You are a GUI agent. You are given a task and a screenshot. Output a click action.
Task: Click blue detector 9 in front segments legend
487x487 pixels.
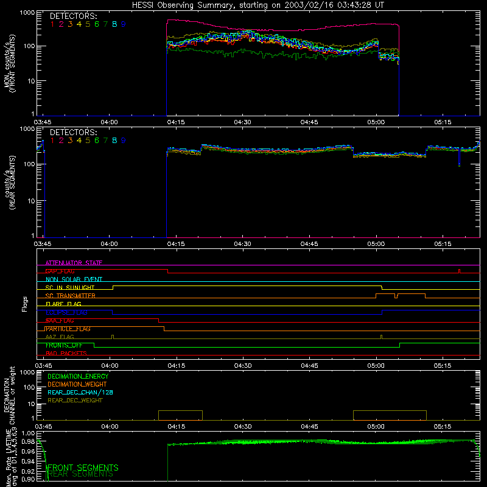[124, 24]
